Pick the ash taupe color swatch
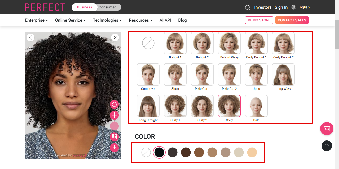The height and width of the screenshot is (169, 339). tap(226, 152)
